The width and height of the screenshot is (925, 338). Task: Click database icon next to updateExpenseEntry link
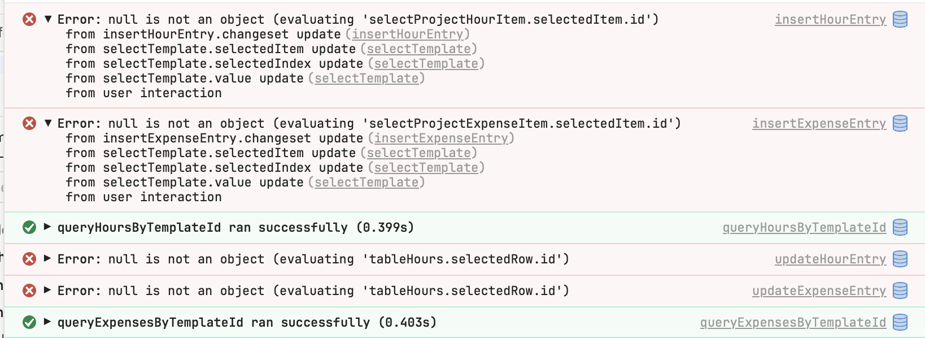[x=900, y=291]
